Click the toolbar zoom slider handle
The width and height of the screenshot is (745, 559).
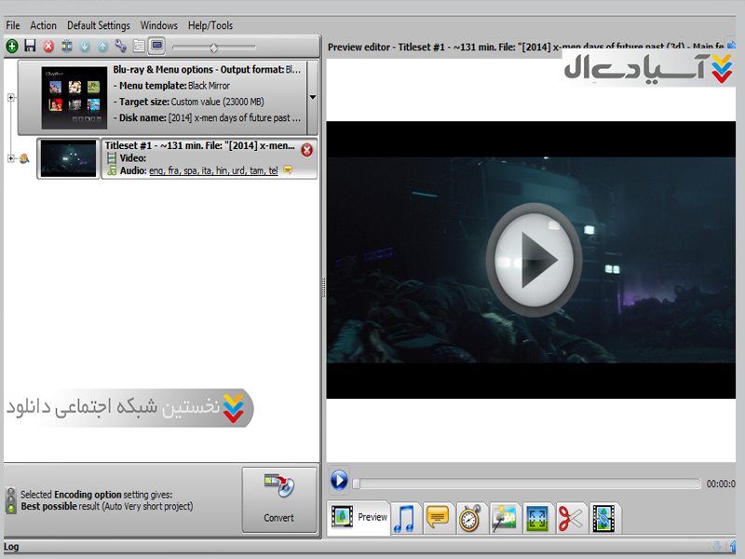click(x=213, y=47)
